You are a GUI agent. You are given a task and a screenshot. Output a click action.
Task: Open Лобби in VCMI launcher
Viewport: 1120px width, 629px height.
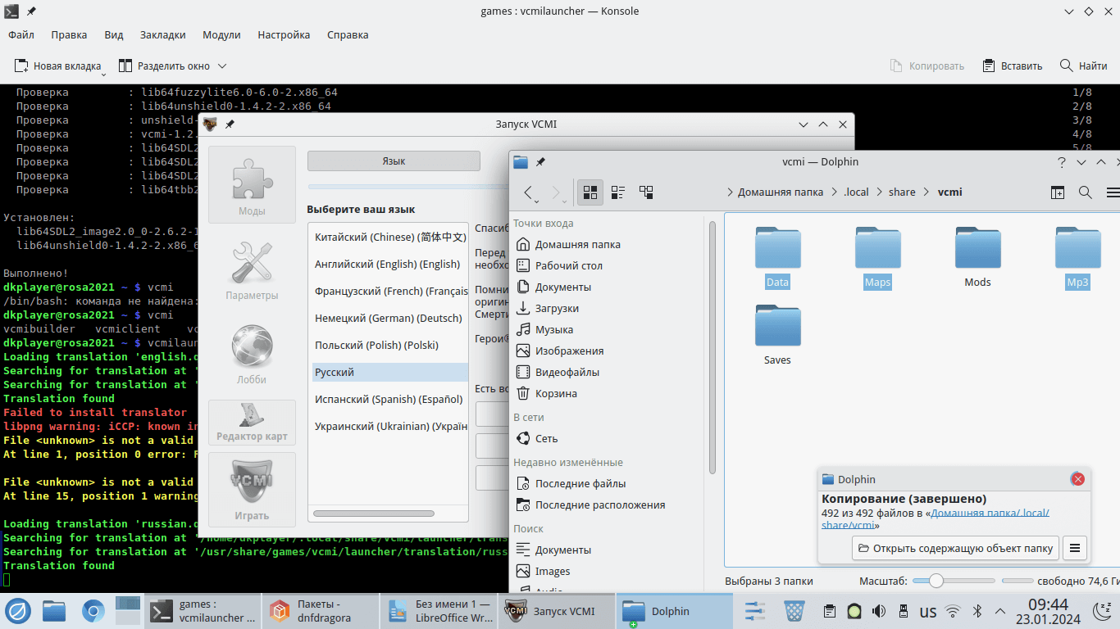tap(252, 355)
